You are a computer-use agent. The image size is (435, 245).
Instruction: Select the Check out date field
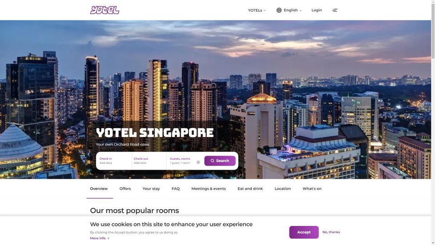[x=149, y=161]
